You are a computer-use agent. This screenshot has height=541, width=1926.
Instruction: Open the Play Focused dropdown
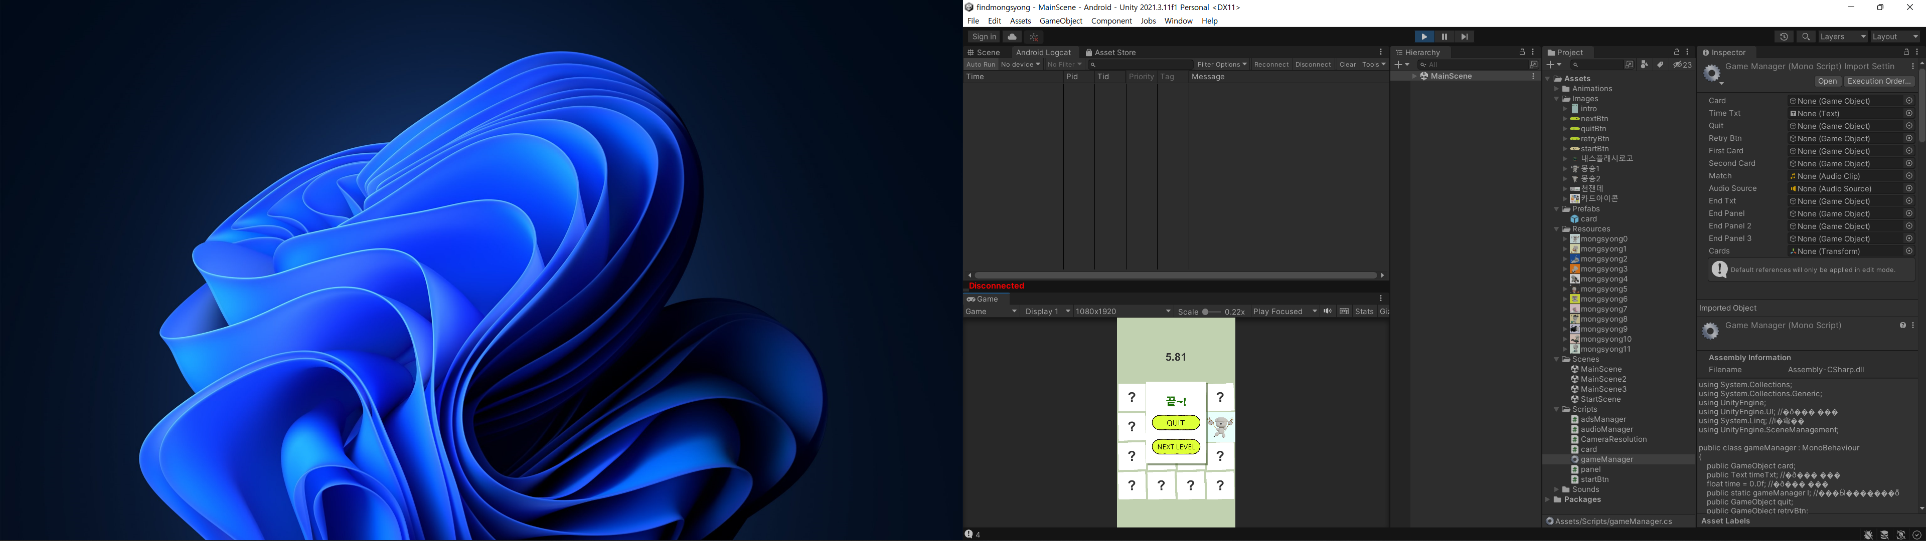tap(1285, 312)
